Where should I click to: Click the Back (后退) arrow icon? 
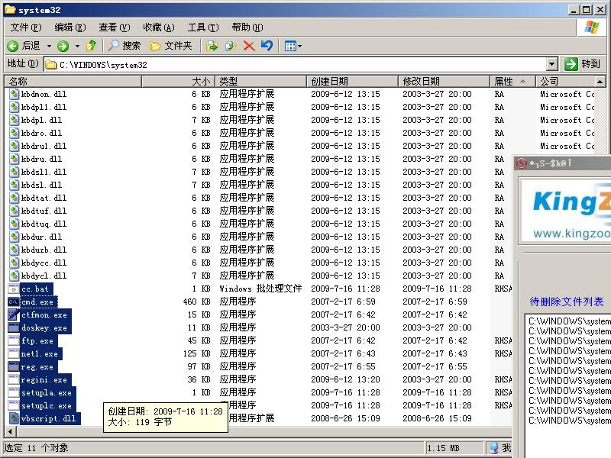[x=14, y=46]
